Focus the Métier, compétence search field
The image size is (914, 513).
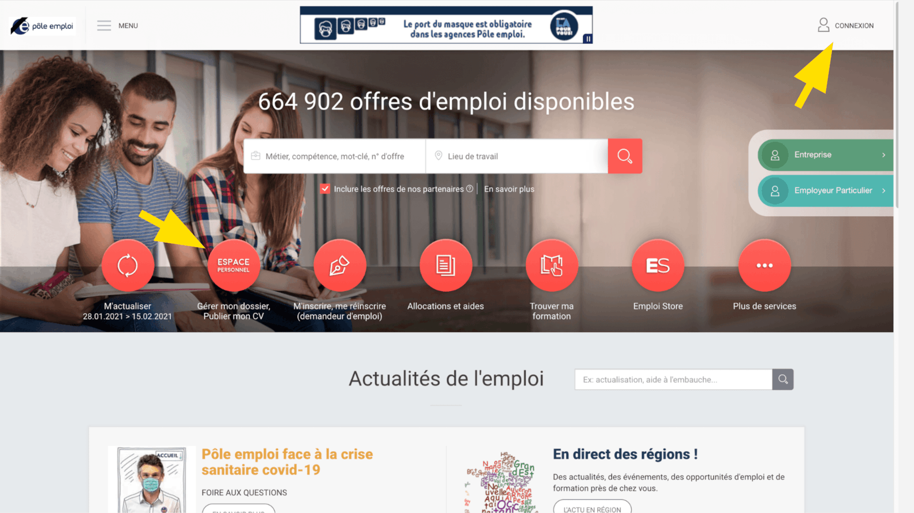coord(335,156)
